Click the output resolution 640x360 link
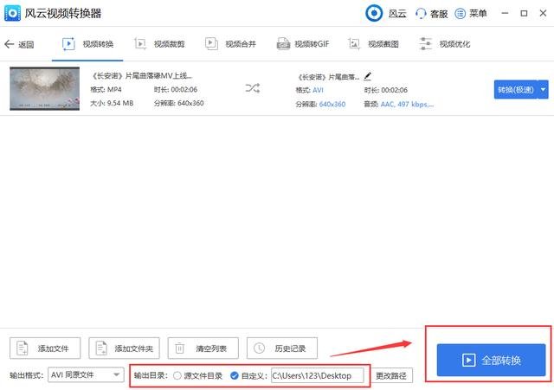 [x=332, y=104]
